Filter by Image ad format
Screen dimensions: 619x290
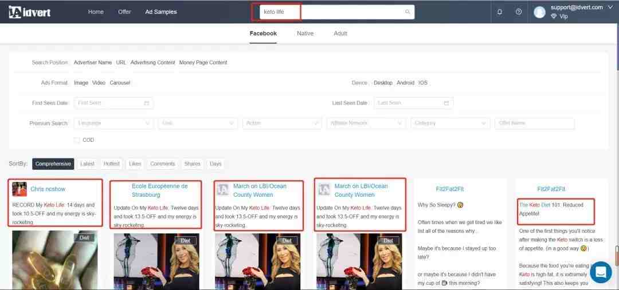coord(81,83)
